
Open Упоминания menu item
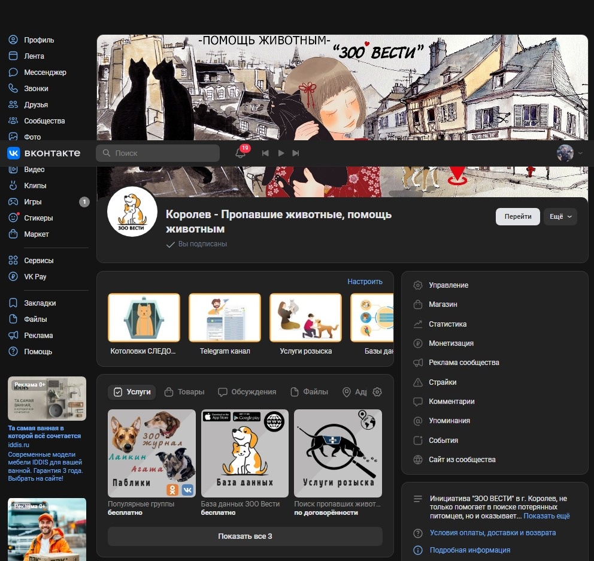click(x=441, y=421)
